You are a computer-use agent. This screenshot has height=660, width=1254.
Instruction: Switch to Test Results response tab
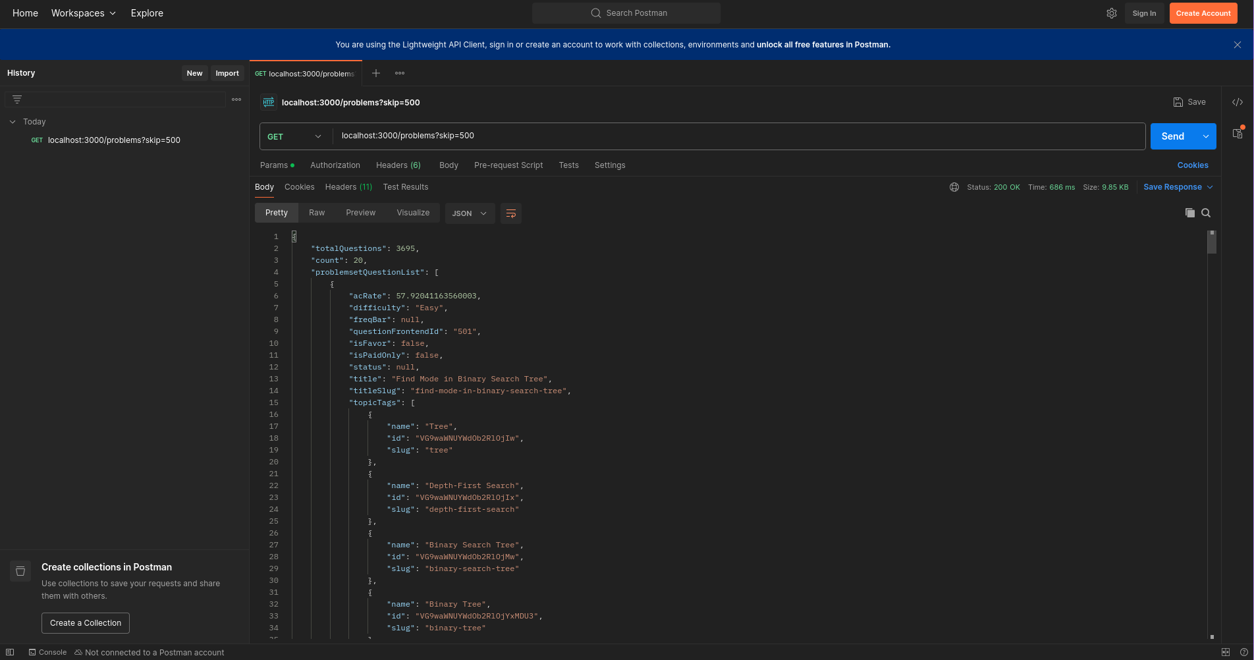[x=405, y=187]
